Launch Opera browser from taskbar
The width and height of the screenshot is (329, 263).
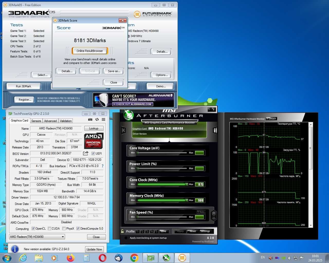[102, 258]
